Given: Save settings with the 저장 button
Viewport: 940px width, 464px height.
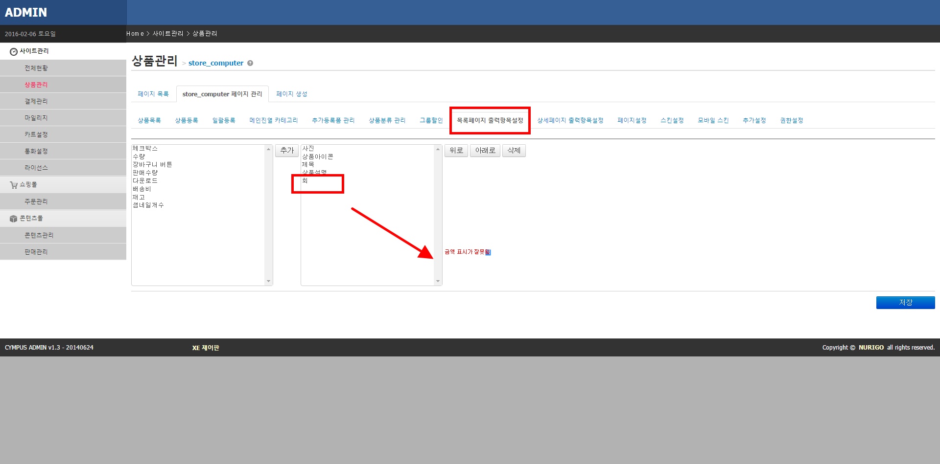Looking at the screenshot, I should click(x=905, y=303).
